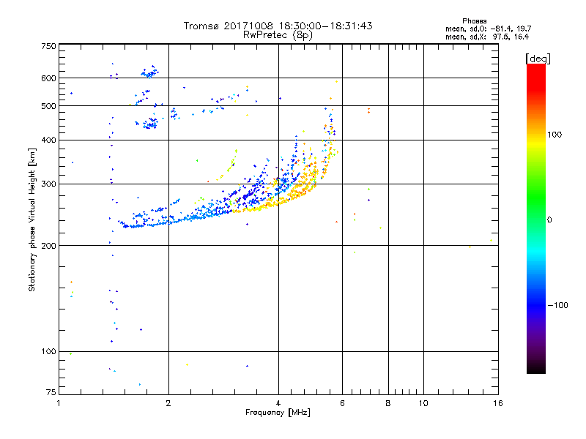Select the 'mean, sd,O: -81.4, 19.7' line
Image resolution: width=586 pixels, height=439 pixels.
tap(488, 29)
